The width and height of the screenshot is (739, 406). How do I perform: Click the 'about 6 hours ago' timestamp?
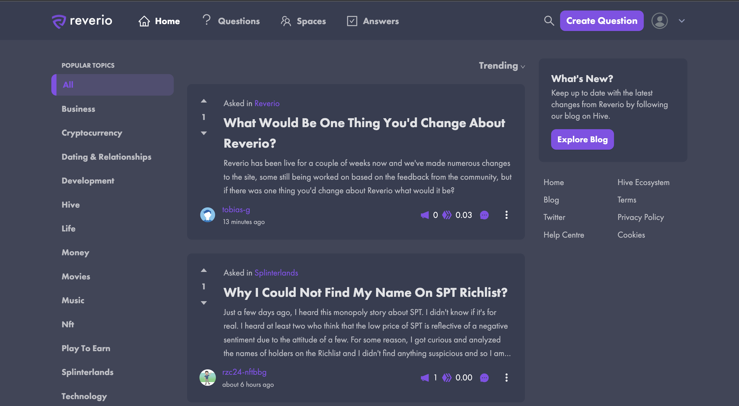click(248, 384)
